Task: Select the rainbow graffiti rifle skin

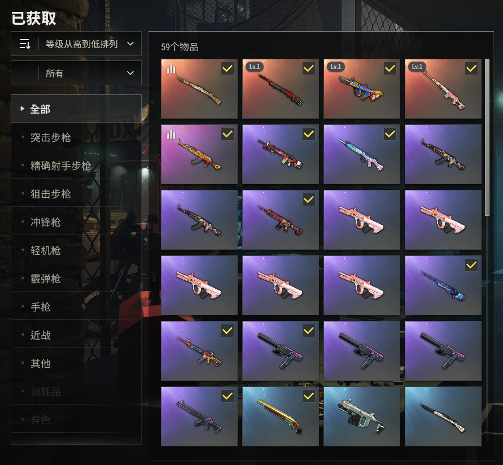Action: pos(361,89)
